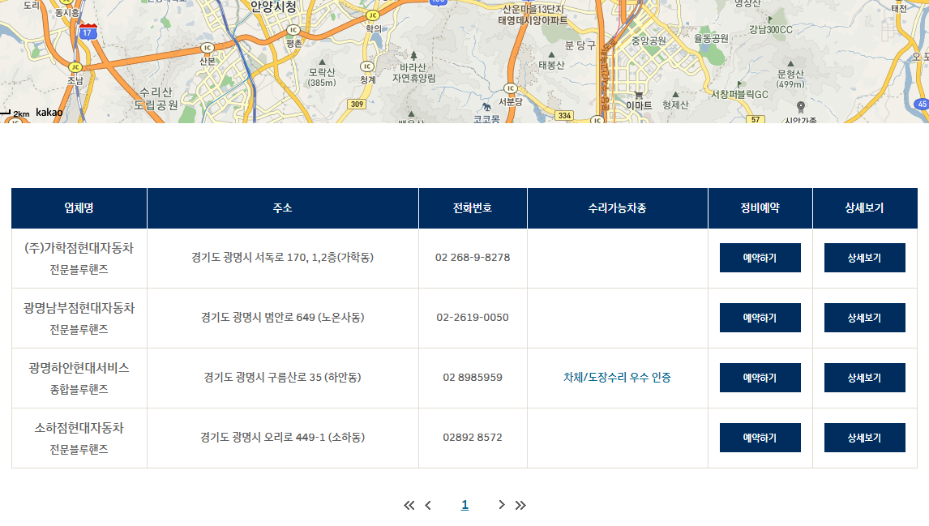Click the 업체명 column header
929x526 pixels.
tap(79, 208)
